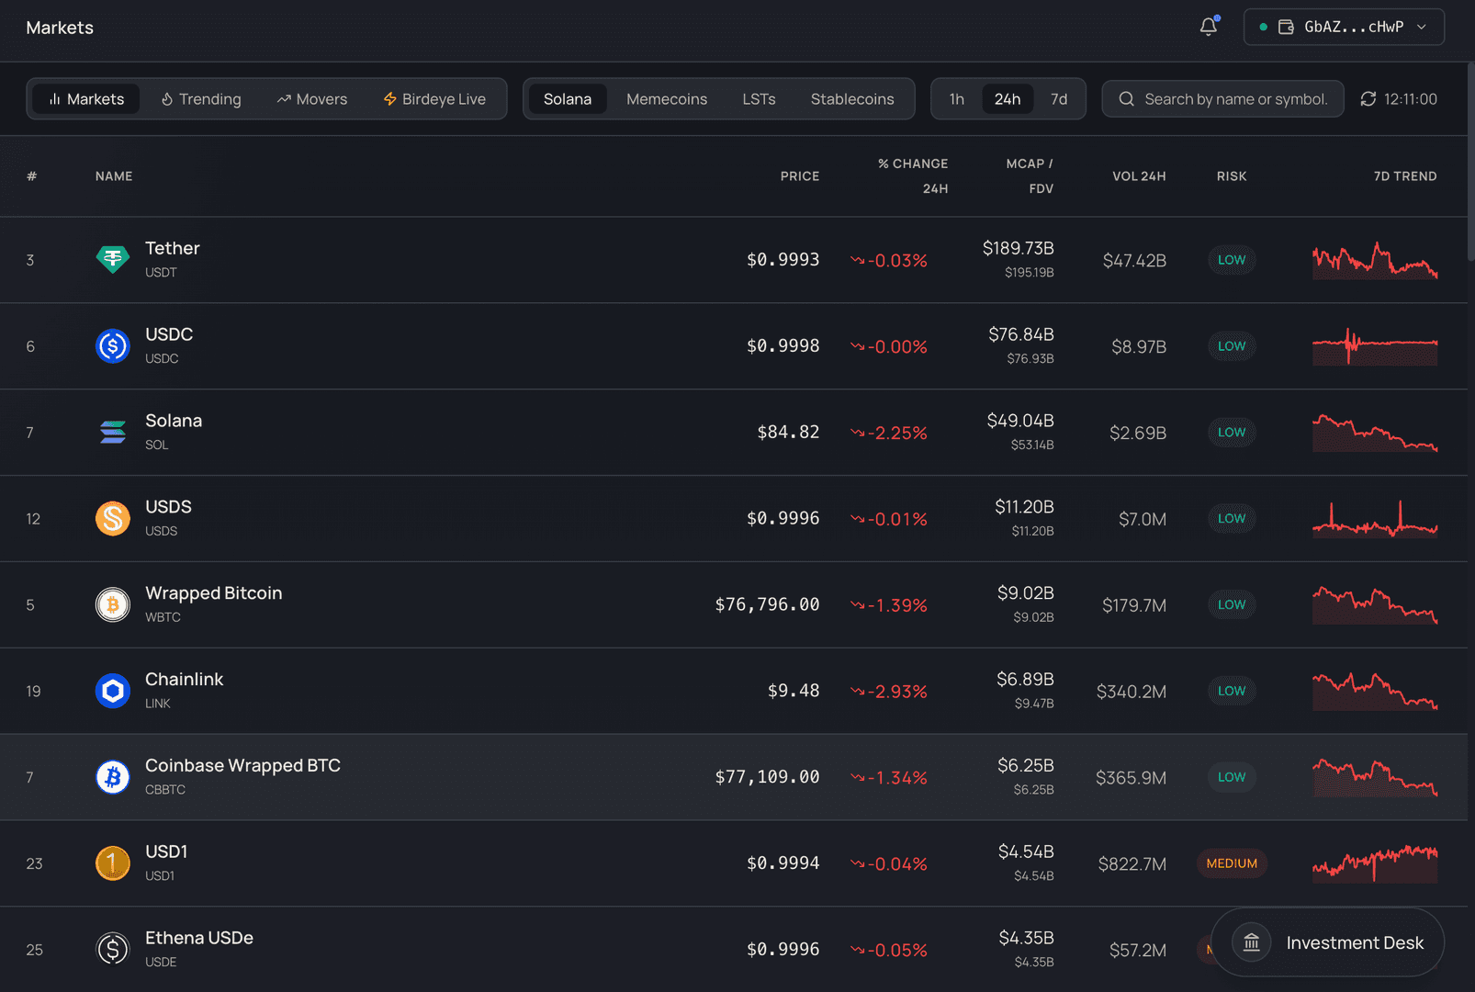Click the USDC token logo
The width and height of the screenshot is (1475, 992).
point(113,346)
